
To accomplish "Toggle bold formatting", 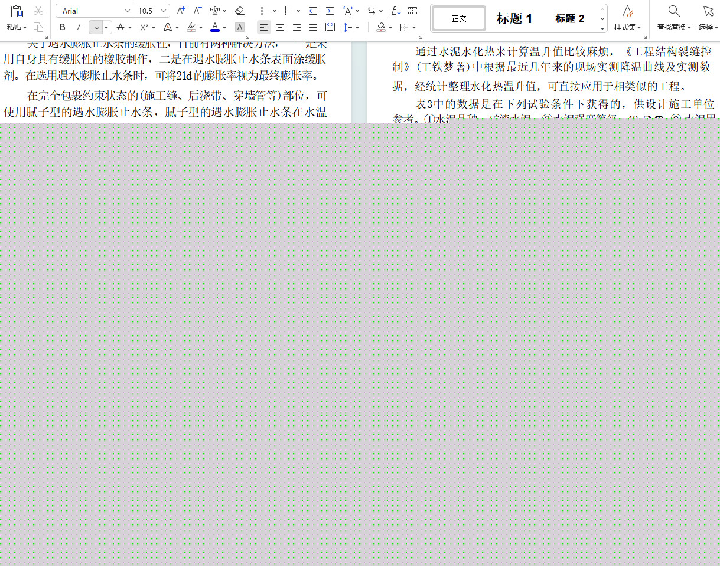I will pos(62,27).
